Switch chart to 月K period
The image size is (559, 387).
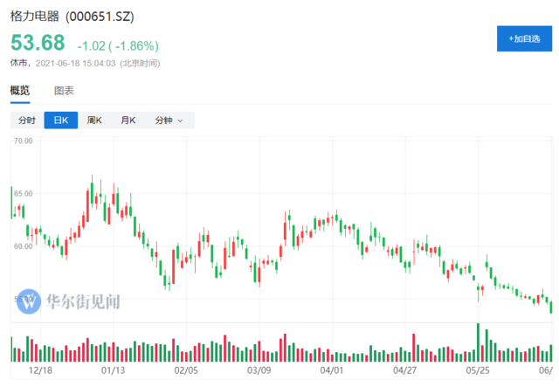(x=128, y=121)
